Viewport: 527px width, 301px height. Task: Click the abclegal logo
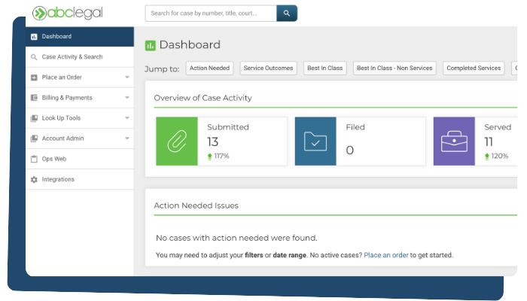(x=68, y=13)
